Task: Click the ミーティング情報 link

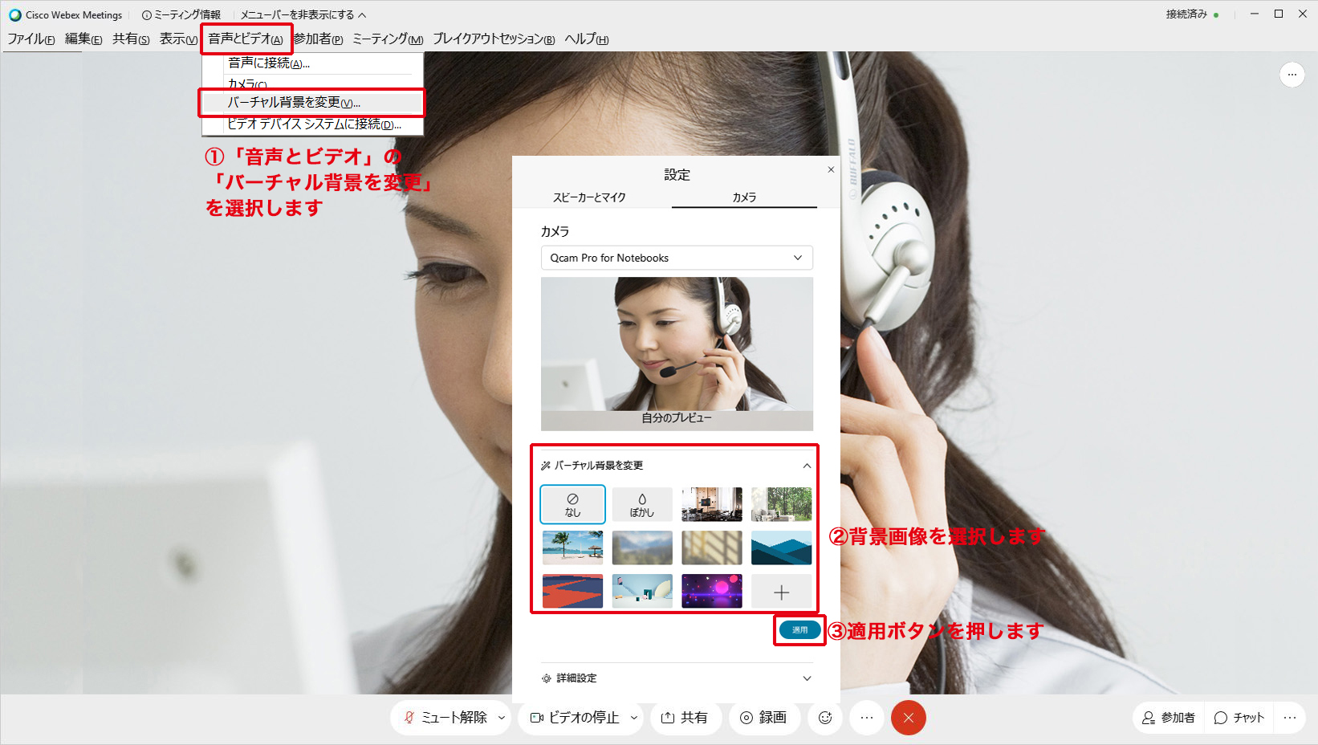Action: 181,14
